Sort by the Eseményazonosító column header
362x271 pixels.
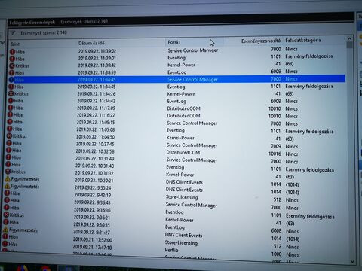coord(261,41)
